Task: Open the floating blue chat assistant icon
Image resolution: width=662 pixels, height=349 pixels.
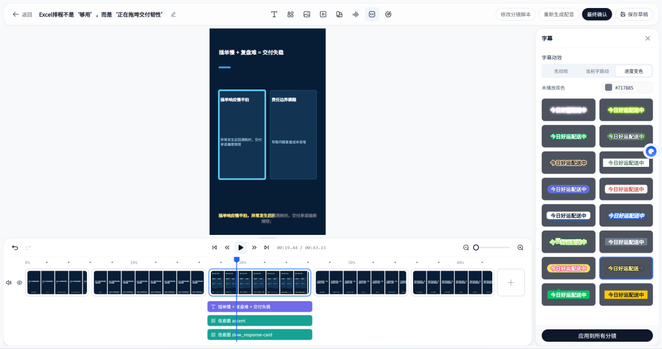Action: pos(651,151)
